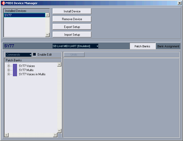Click Patch Banks tree scroll down arrow
Image resolution: width=183 pixels, height=141 pixels.
click(59, 131)
